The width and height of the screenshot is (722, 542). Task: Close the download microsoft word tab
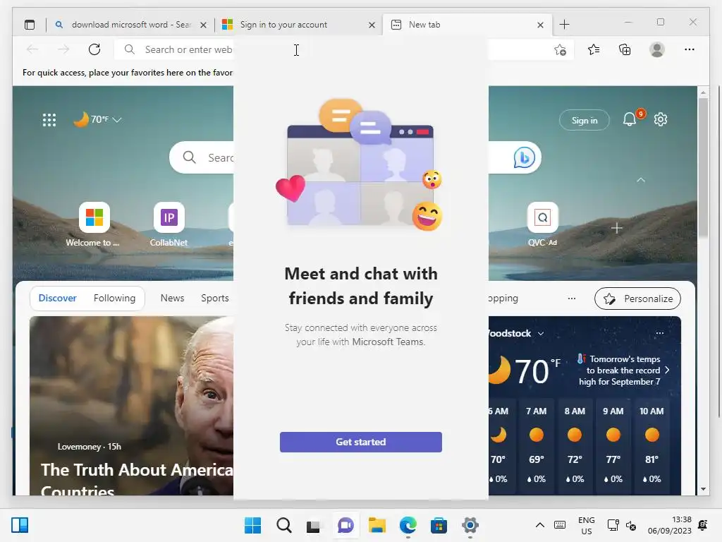coord(203,25)
